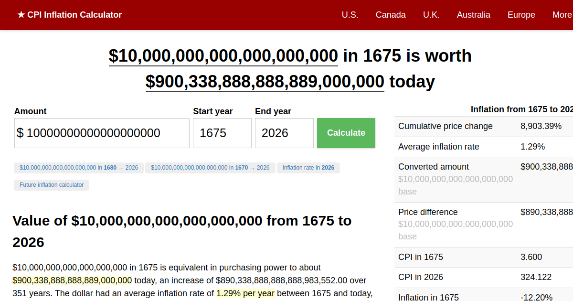Open the Australia inflation calculator
Screen dimensions: 573x301
click(x=473, y=15)
